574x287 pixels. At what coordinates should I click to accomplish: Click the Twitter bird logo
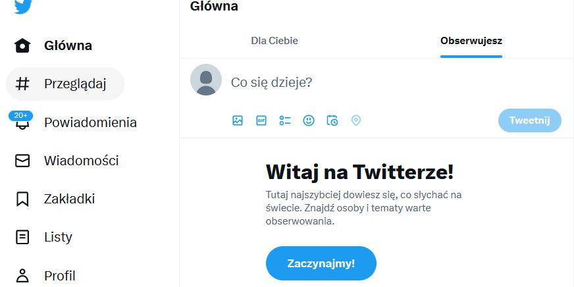coord(23,6)
